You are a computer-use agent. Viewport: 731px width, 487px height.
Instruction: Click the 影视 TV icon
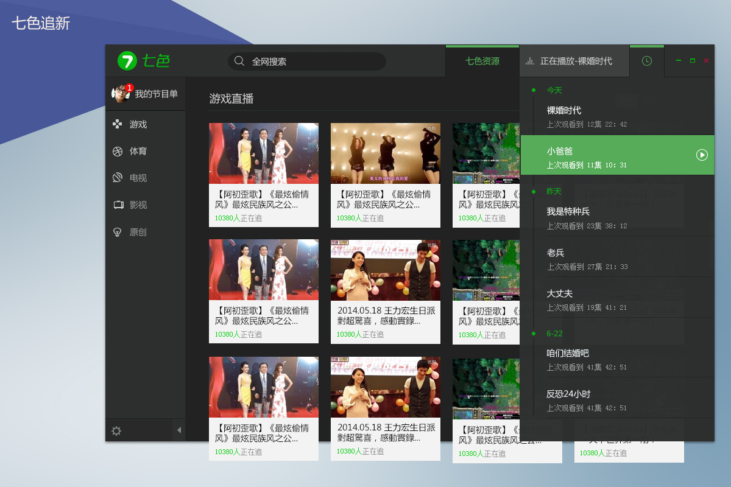pyautogui.click(x=118, y=205)
